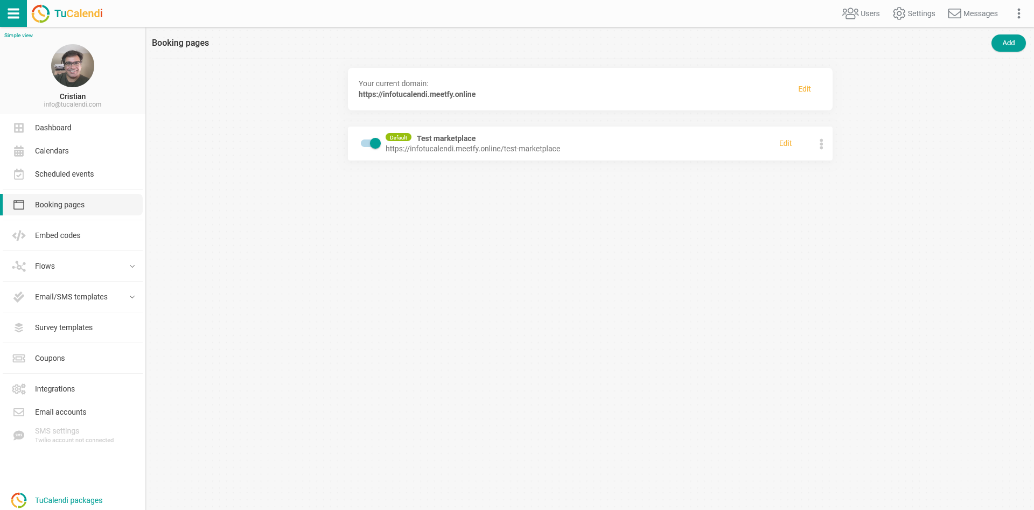1034x510 pixels.
Task: Open Users icon in top bar
Action: click(x=850, y=13)
